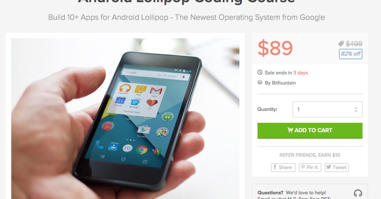Click the stacked layers icon before By Bitfountain
Screen dimensions: 381x199
pyautogui.click(x=260, y=83)
